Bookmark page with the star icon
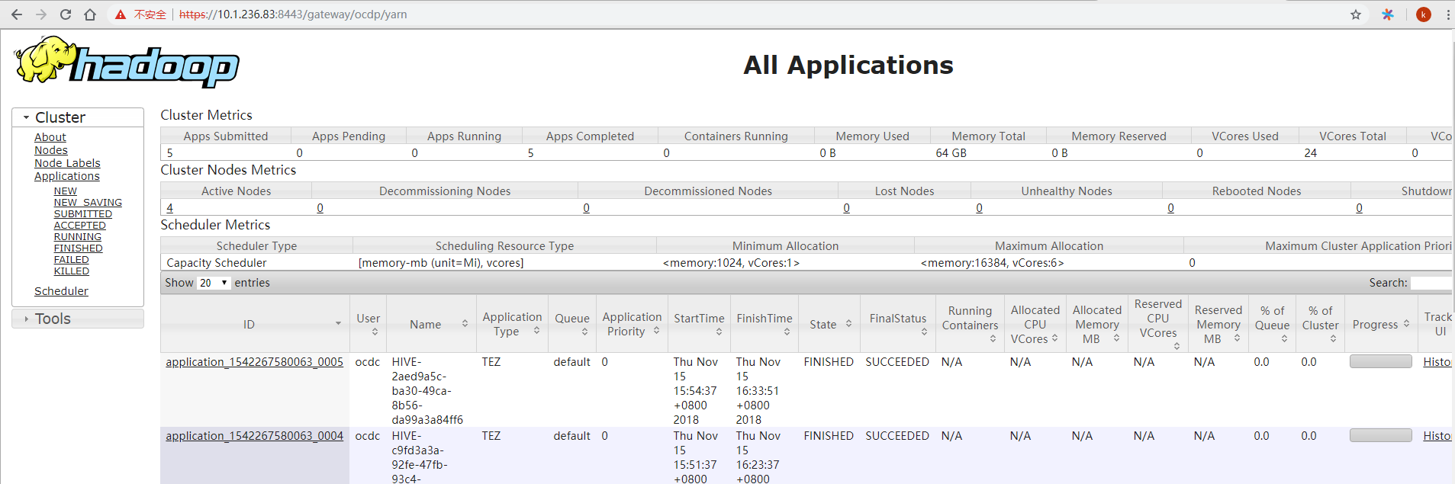1455x484 pixels. coord(1356,14)
